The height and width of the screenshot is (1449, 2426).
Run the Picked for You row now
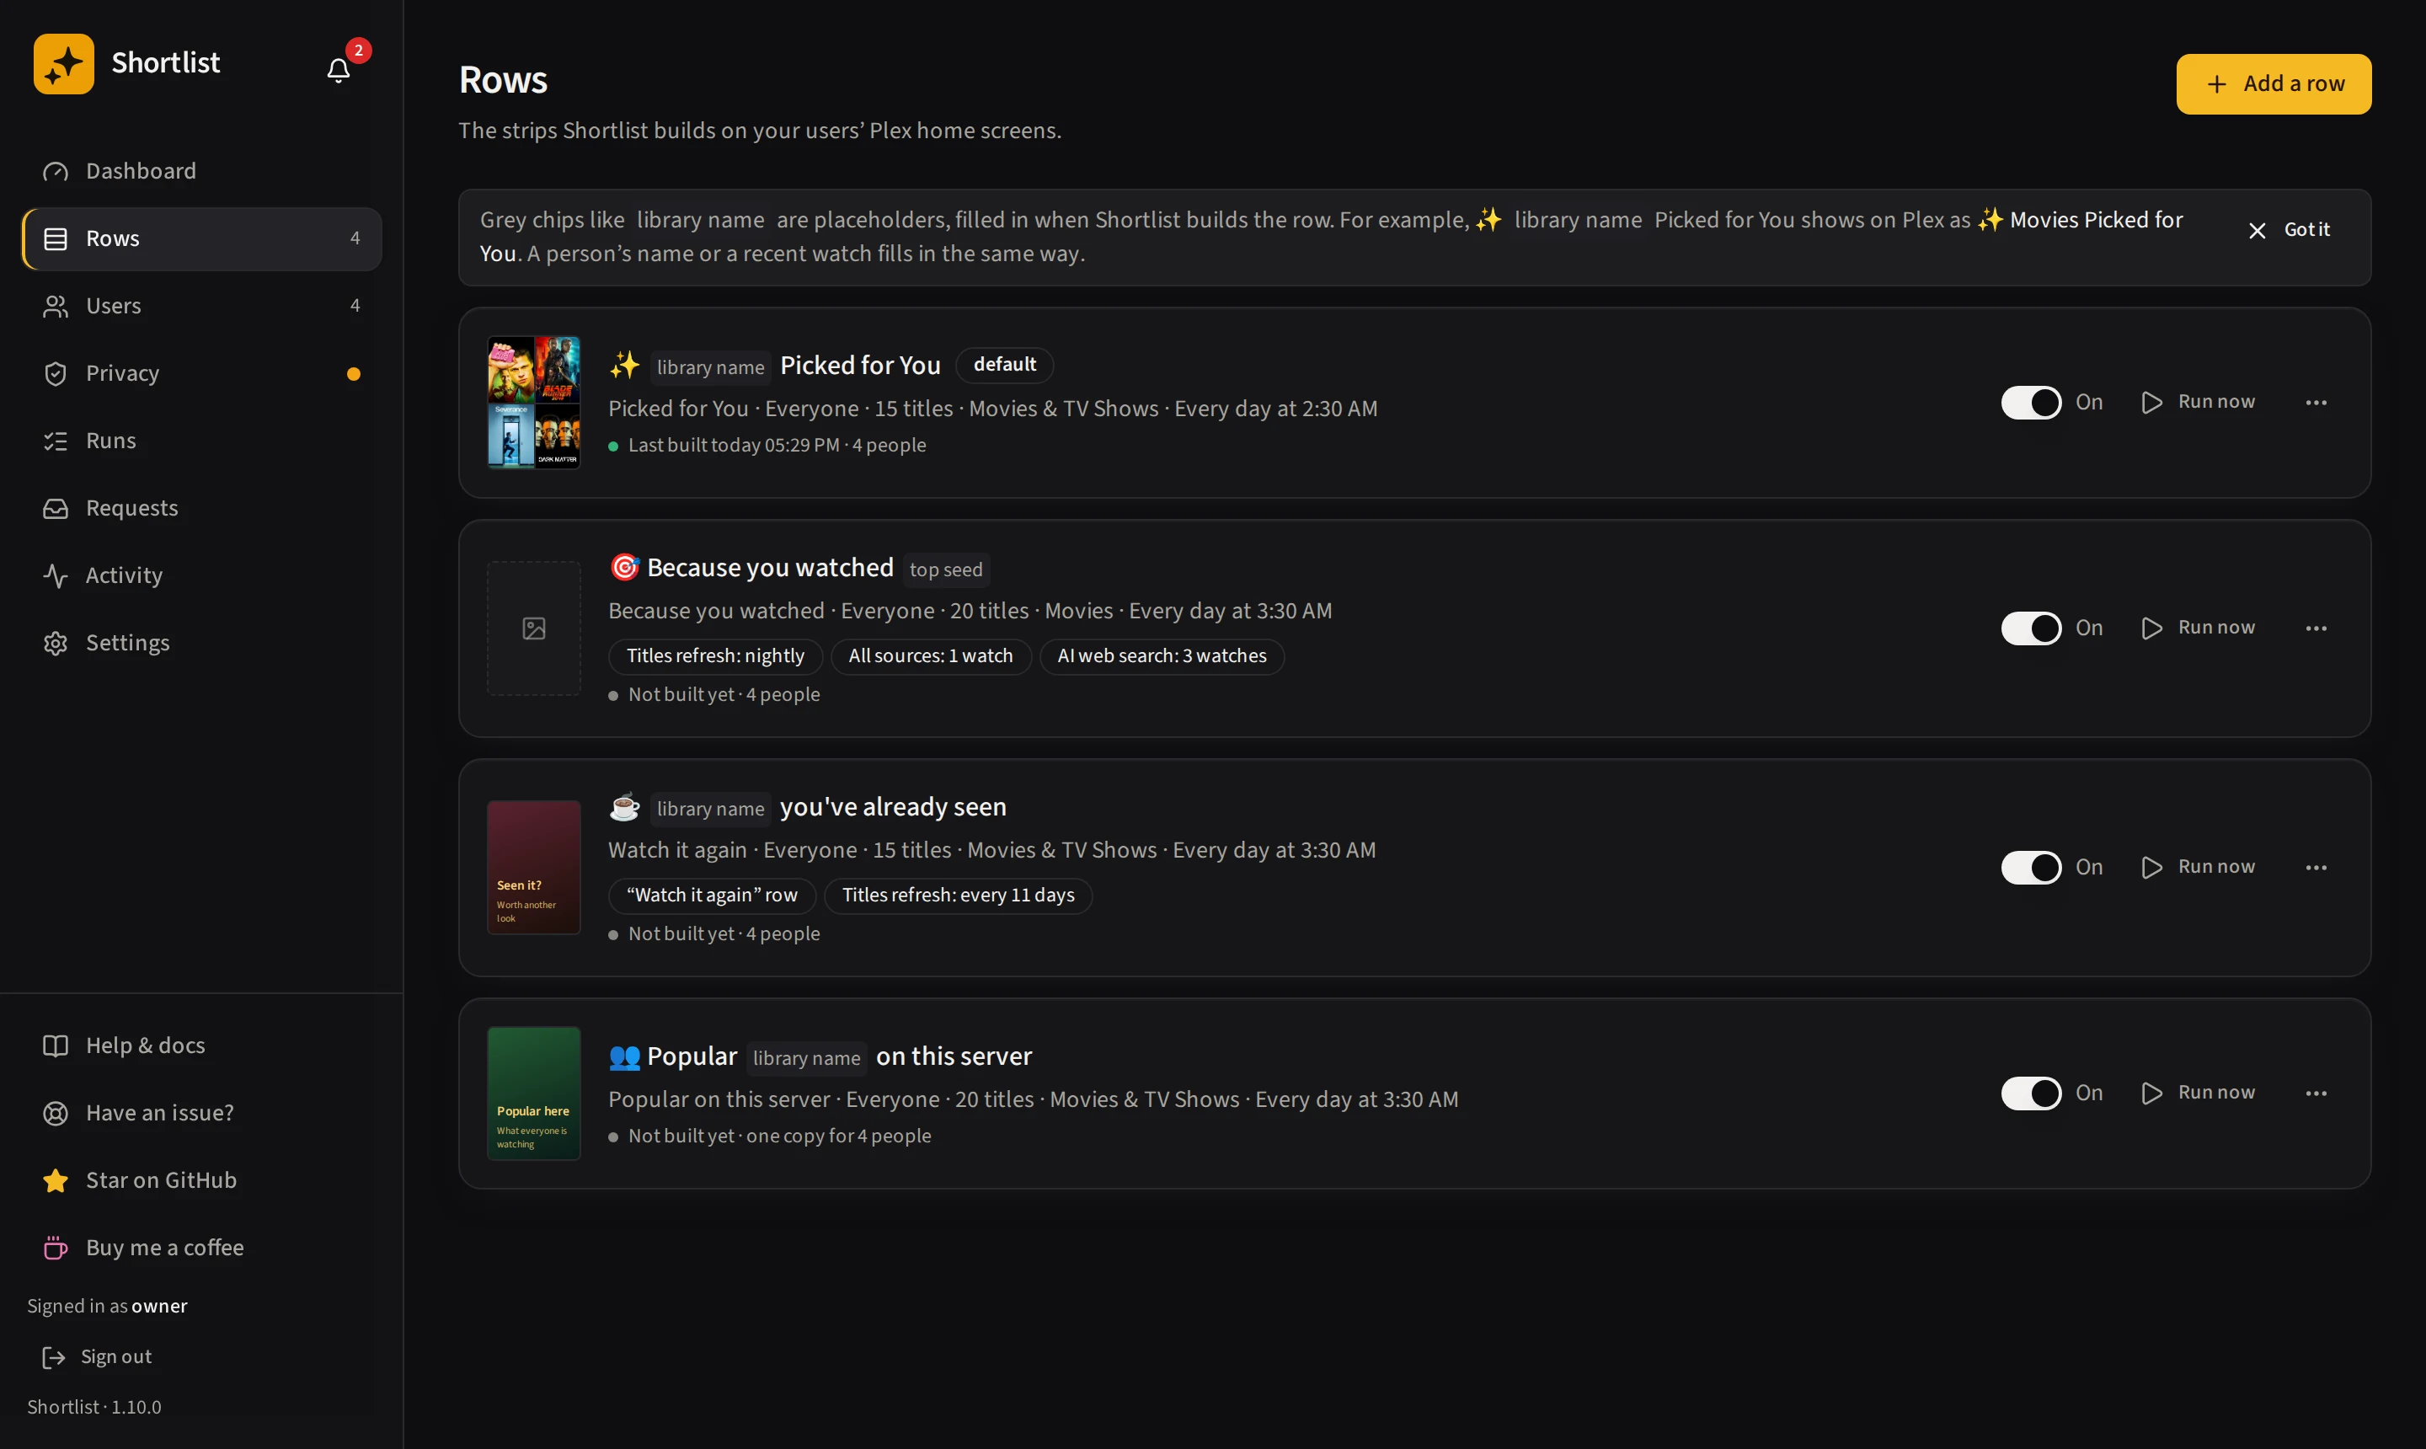pos(2199,403)
